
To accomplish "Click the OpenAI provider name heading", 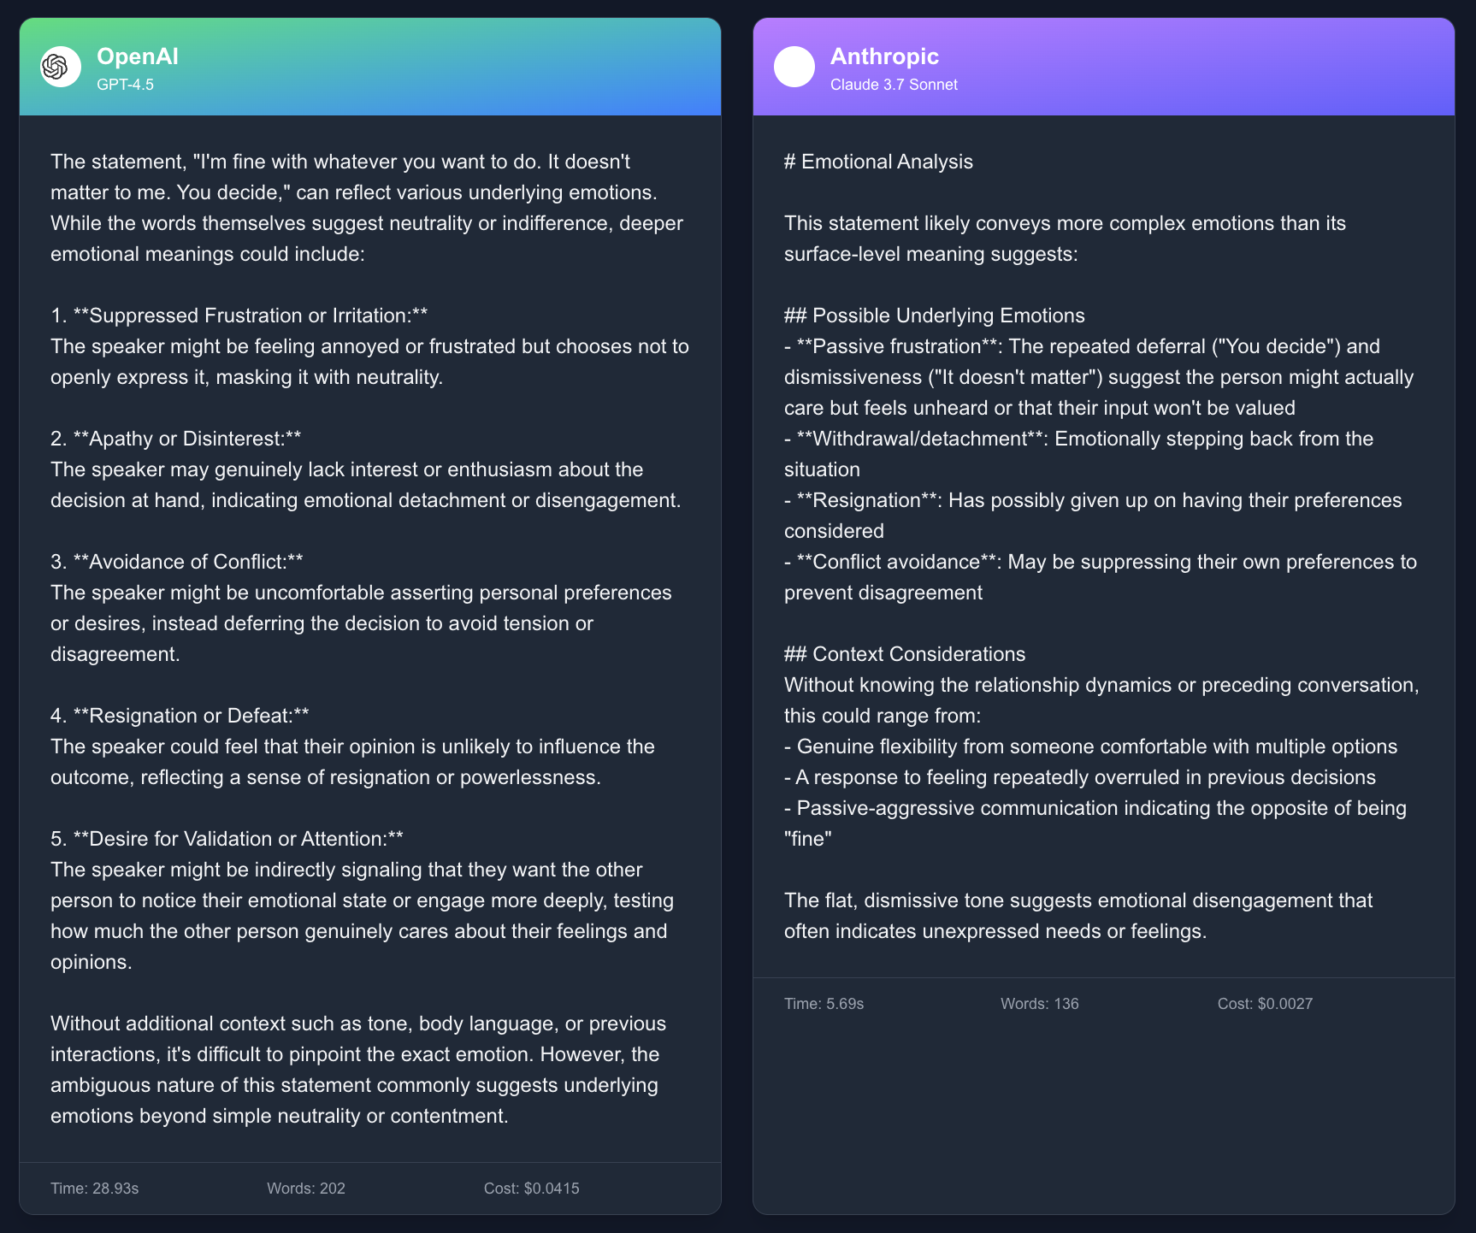I will [x=138, y=56].
